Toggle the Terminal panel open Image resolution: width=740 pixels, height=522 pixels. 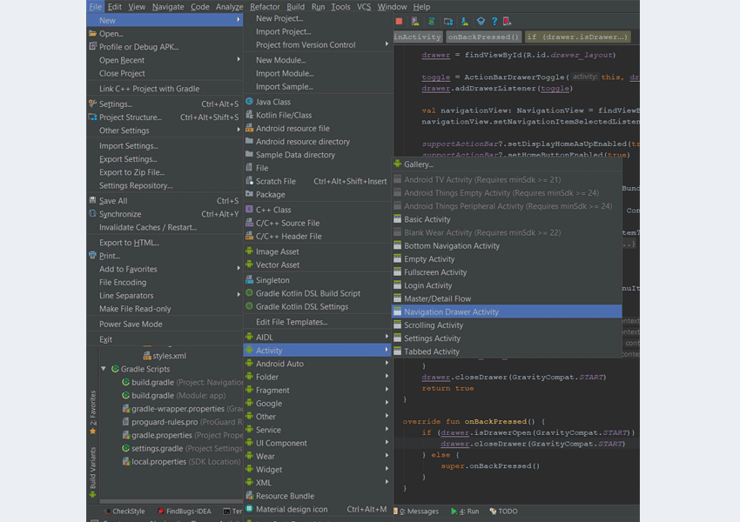coord(229,512)
